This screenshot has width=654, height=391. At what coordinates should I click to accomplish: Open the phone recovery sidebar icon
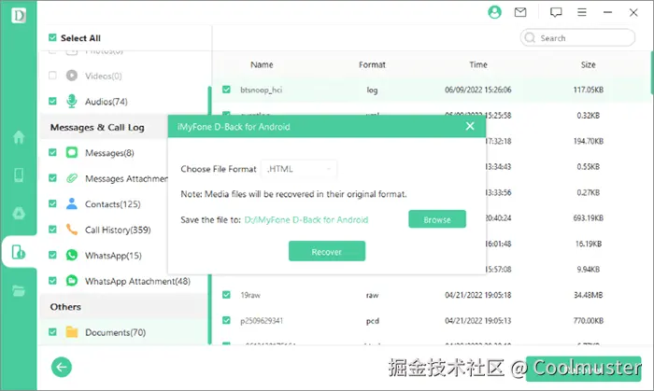[19, 175]
